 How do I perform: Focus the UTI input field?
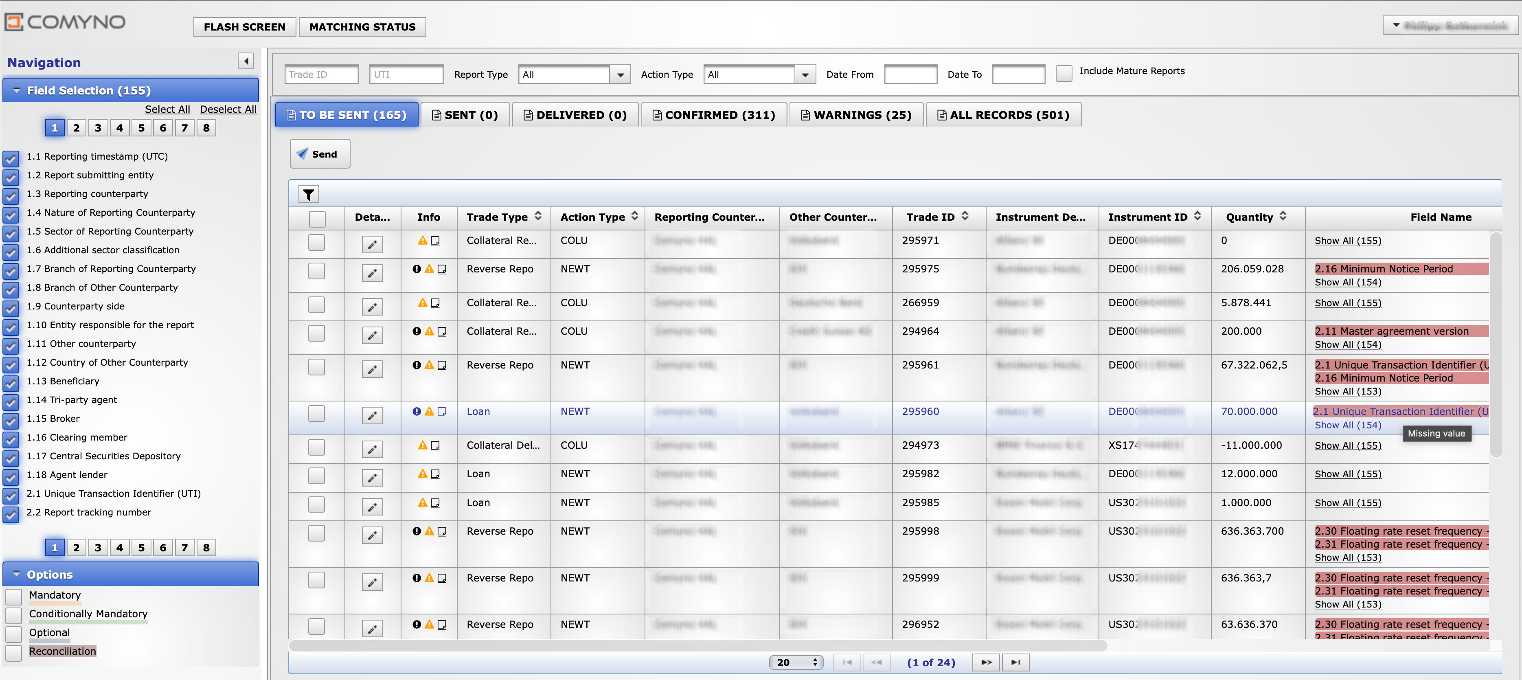click(406, 75)
